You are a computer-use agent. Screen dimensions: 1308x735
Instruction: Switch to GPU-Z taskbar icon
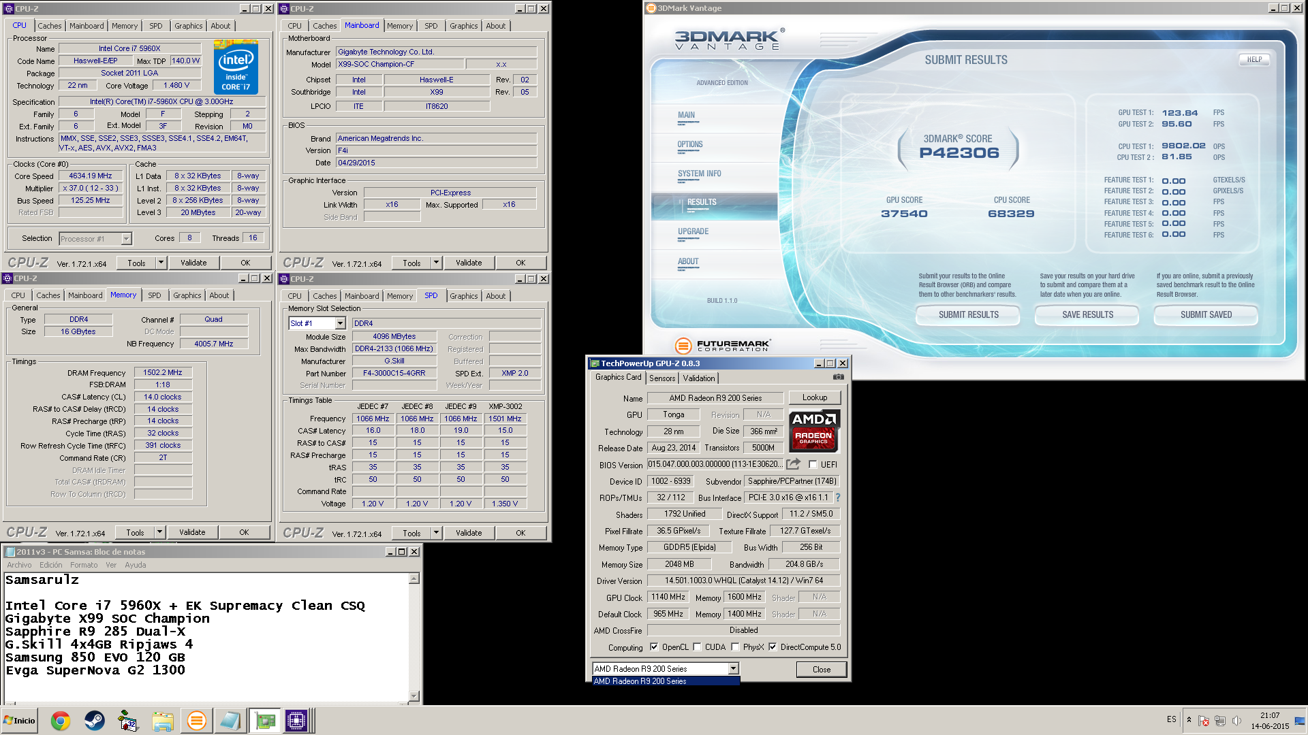click(264, 721)
